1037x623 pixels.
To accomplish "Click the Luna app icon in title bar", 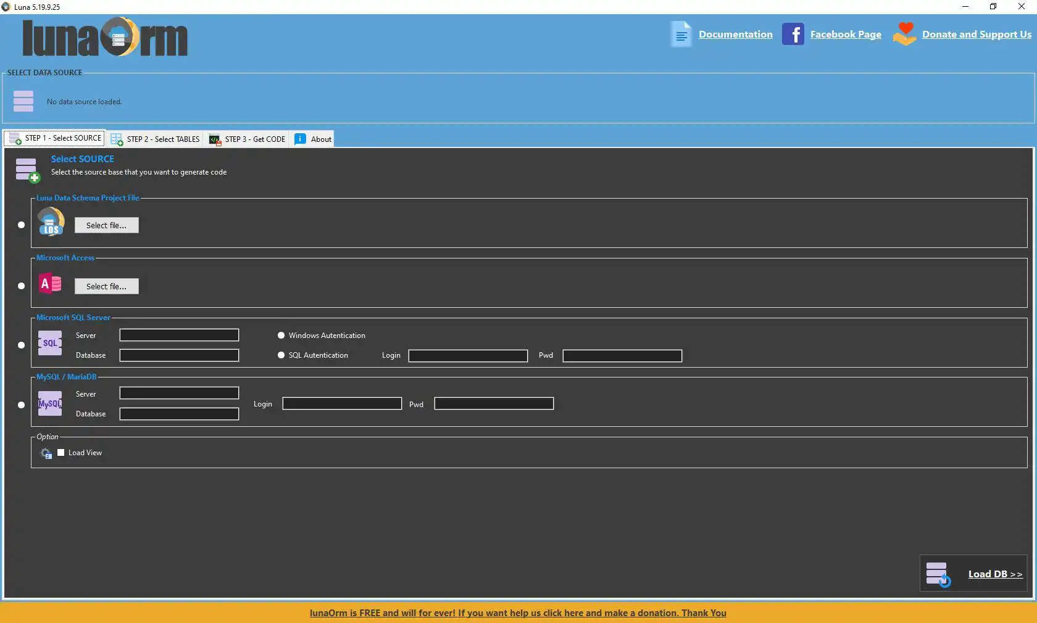I will (6, 7).
